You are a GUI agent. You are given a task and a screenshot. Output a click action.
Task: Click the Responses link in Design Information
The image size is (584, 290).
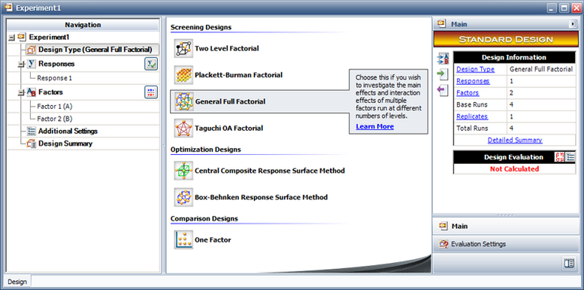[x=473, y=81]
